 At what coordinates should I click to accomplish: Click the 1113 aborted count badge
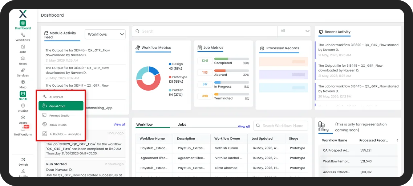pyautogui.click(x=205, y=73)
